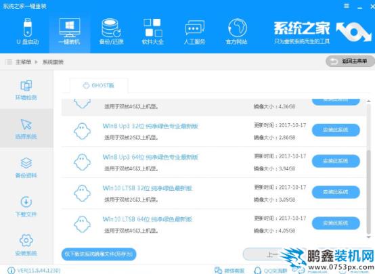Open QQ交流群 headset support icon

[x=257, y=271]
